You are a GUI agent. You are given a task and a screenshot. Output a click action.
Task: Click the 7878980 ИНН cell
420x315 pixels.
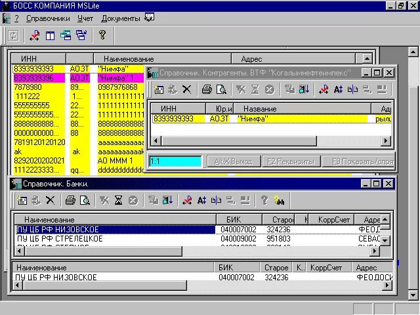(39, 87)
